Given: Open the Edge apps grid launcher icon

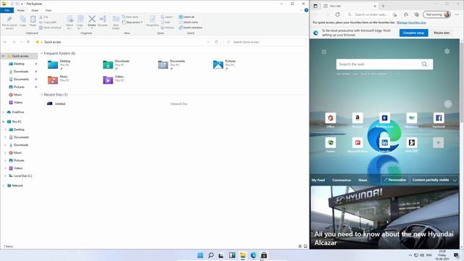Looking at the screenshot, I should (324, 51).
